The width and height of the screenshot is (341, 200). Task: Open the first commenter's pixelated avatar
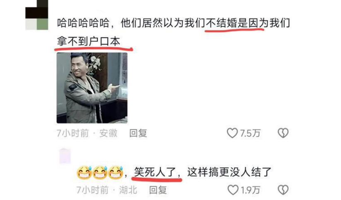coord(37,15)
